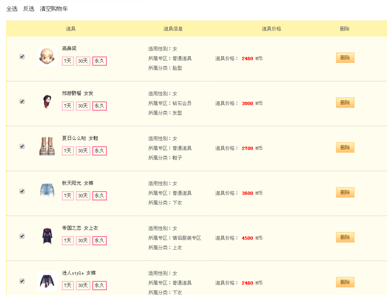Select 30天 option for 帝国之恋 女上衣
The width and height of the screenshot is (387, 295).
tap(83, 240)
